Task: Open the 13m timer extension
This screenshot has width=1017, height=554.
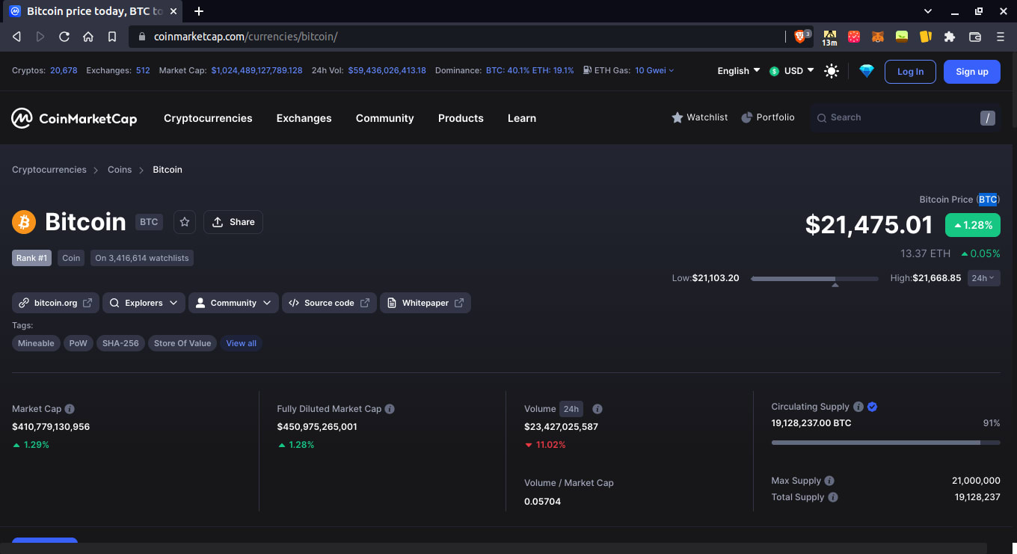Action: click(x=829, y=37)
